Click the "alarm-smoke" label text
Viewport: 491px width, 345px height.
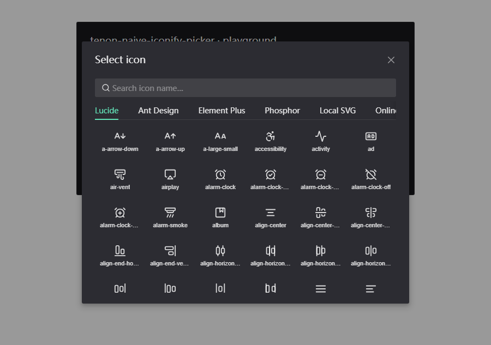pyautogui.click(x=170, y=226)
